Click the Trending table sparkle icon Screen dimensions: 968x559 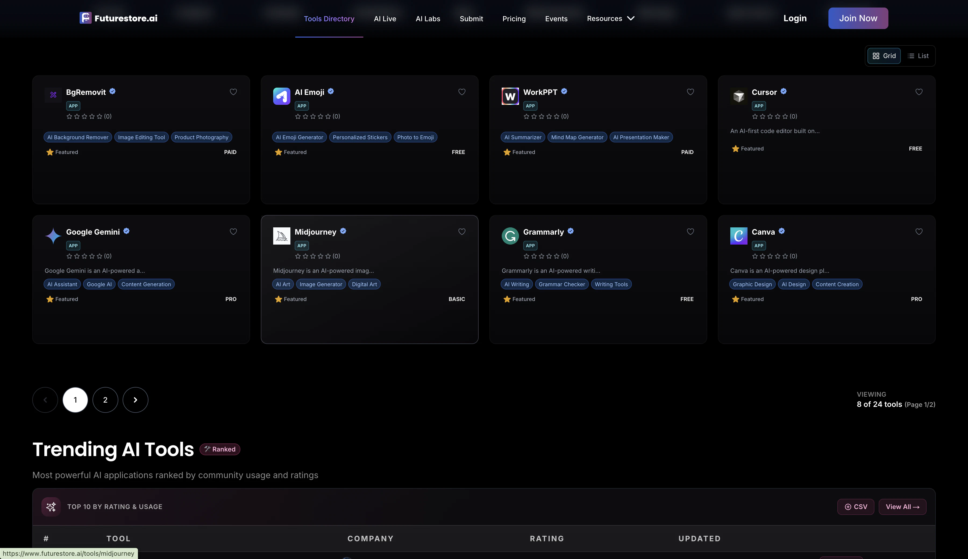(x=51, y=507)
